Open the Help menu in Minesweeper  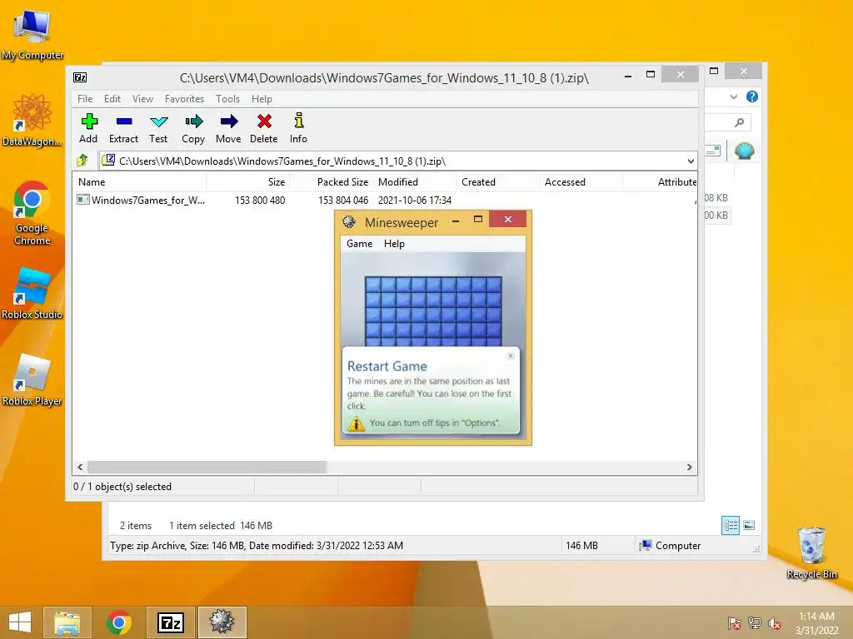[394, 244]
